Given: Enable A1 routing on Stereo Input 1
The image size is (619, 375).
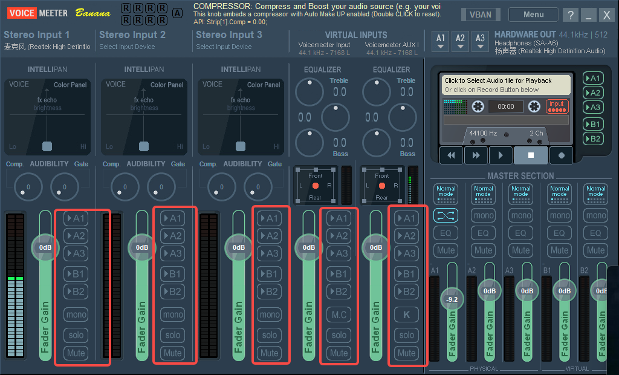Looking at the screenshot, I should [76, 218].
